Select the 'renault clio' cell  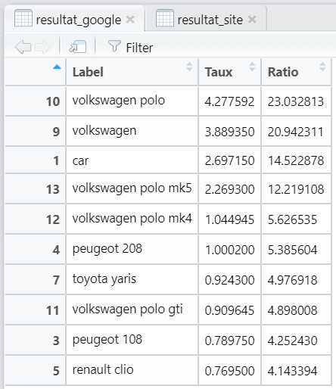click(x=132, y=370)
